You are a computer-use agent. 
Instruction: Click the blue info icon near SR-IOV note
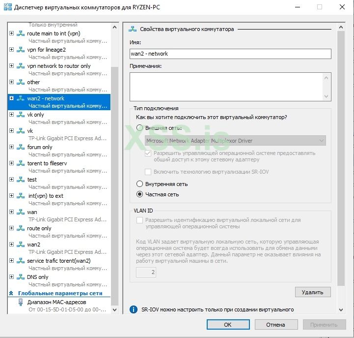[x=134, y=309]
